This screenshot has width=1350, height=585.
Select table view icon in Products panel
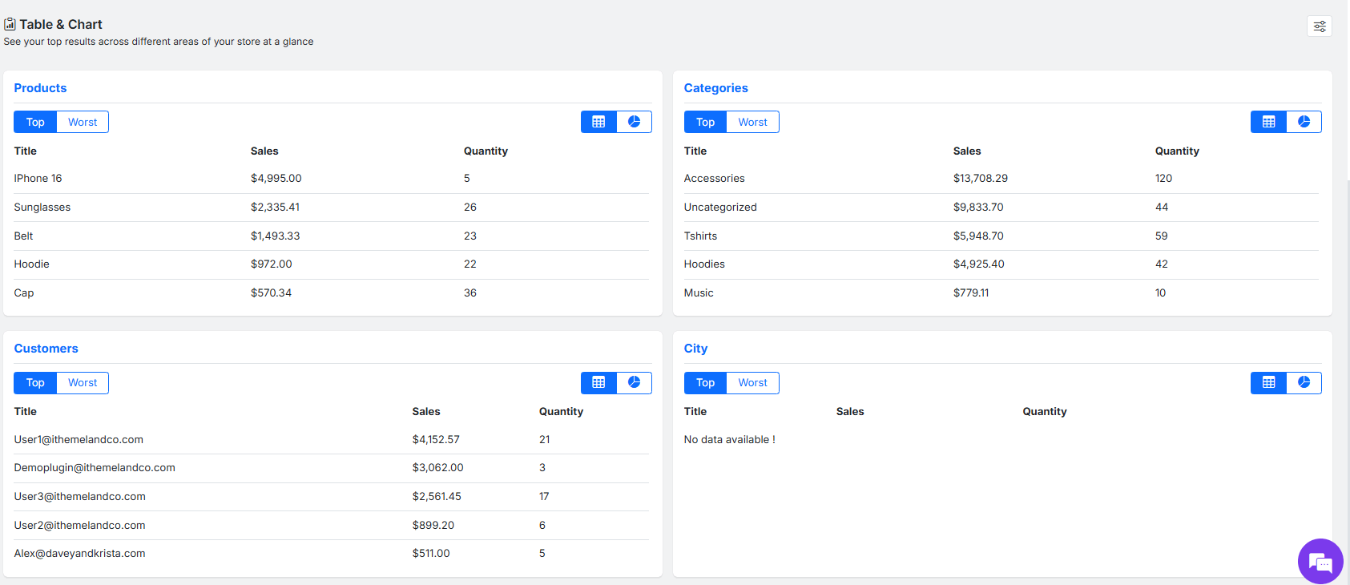[598, 122]
